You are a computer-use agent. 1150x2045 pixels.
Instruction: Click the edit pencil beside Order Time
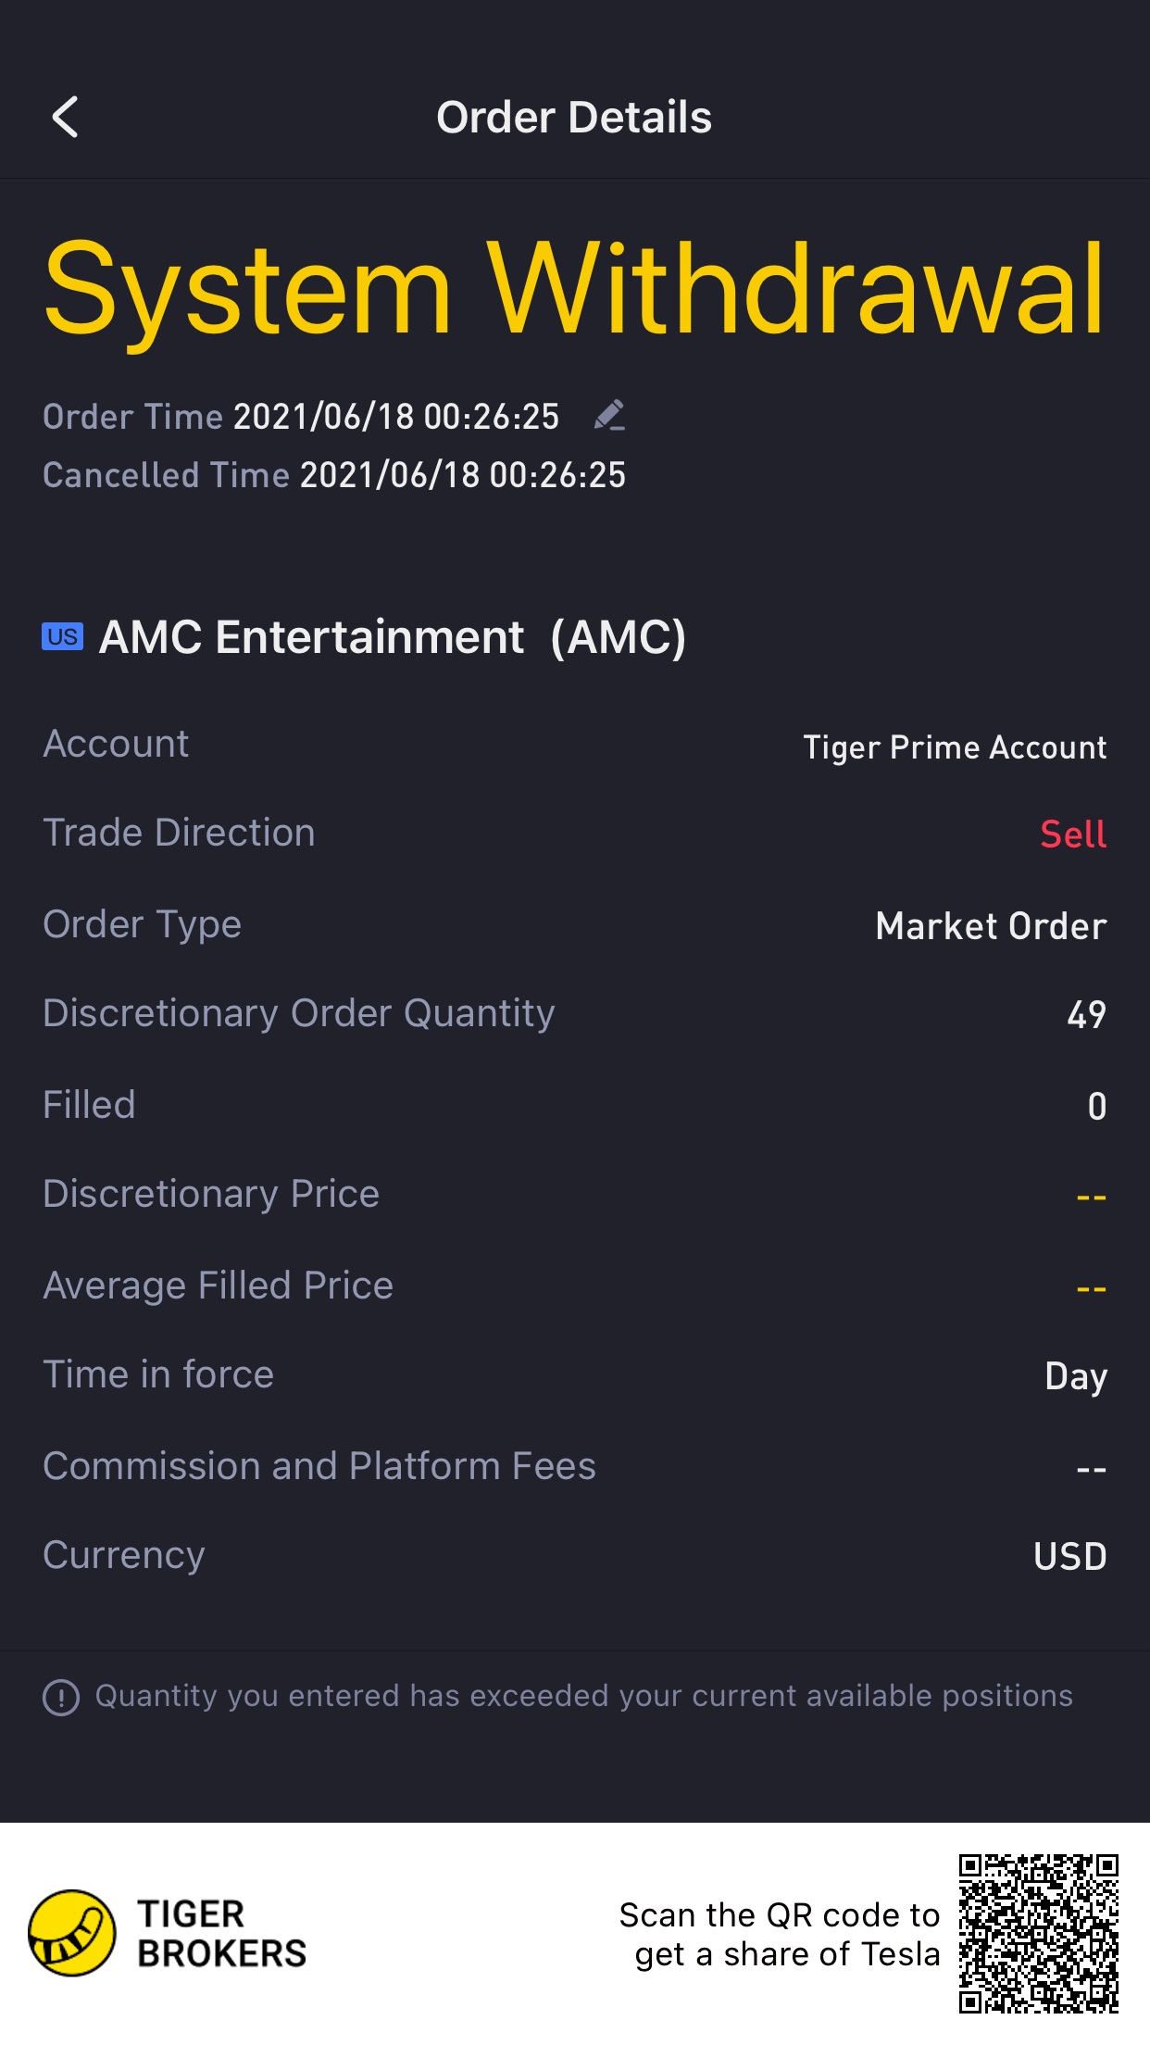coord(609,416)
